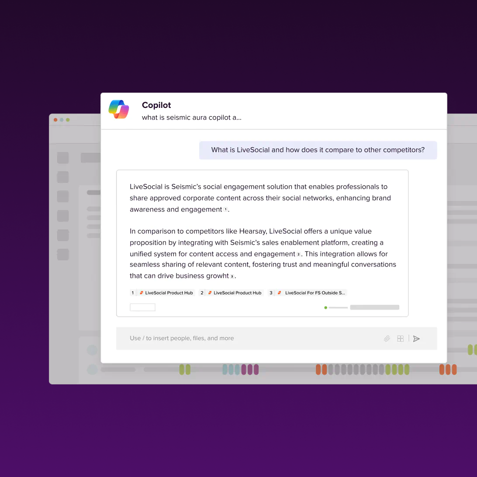Click the red close dot of background window
Viewport: 477px width, 477px height.
pos(55,120)
